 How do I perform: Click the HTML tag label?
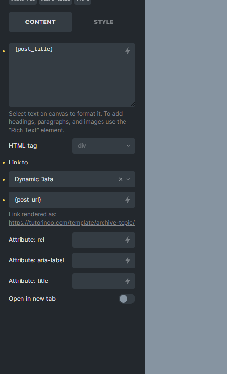tap(23, 146)
